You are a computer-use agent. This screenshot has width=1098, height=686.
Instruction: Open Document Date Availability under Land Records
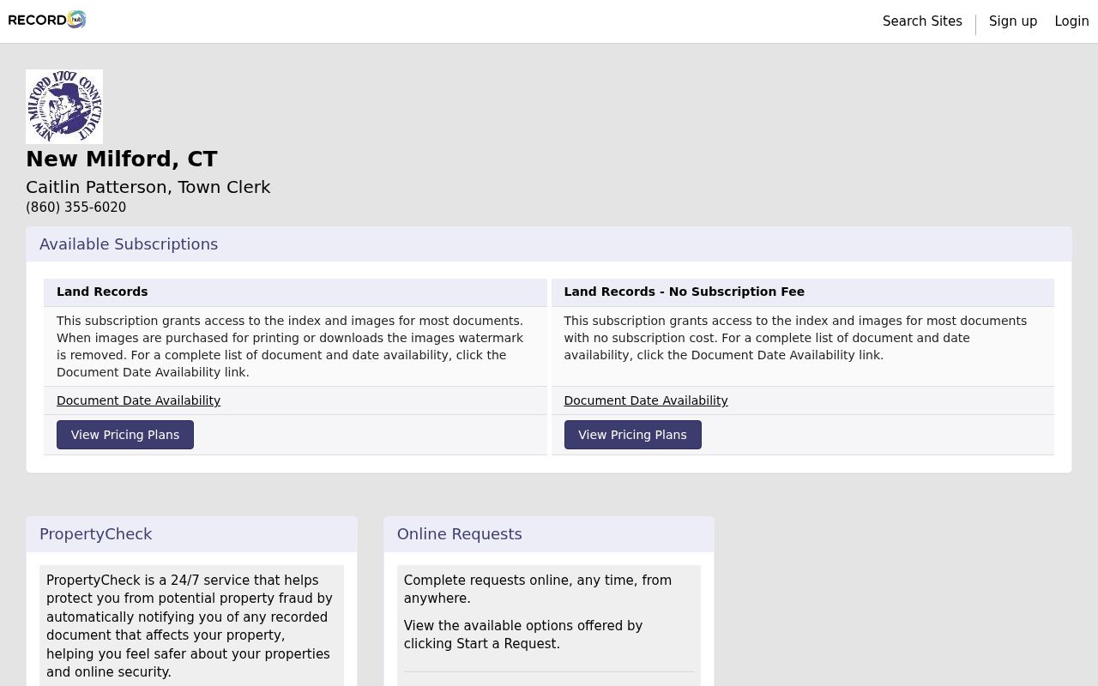(x=138, y=400)
